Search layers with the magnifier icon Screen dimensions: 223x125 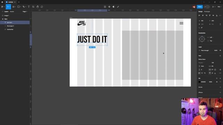pos(2,11)
